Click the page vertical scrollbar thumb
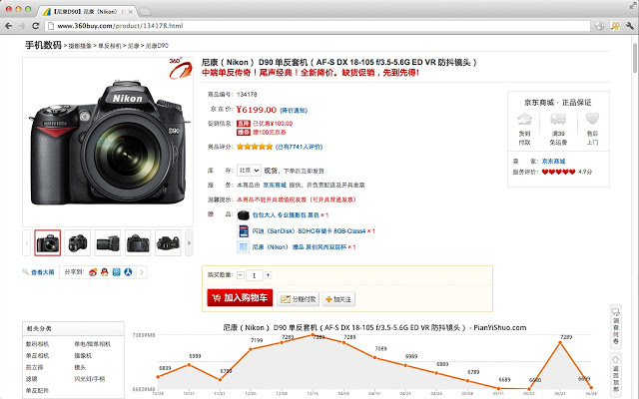 click(x=635, y=57)
